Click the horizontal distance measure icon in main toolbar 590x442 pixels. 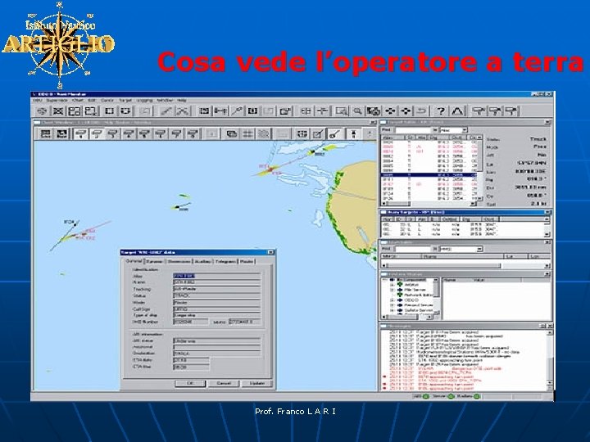220,110
